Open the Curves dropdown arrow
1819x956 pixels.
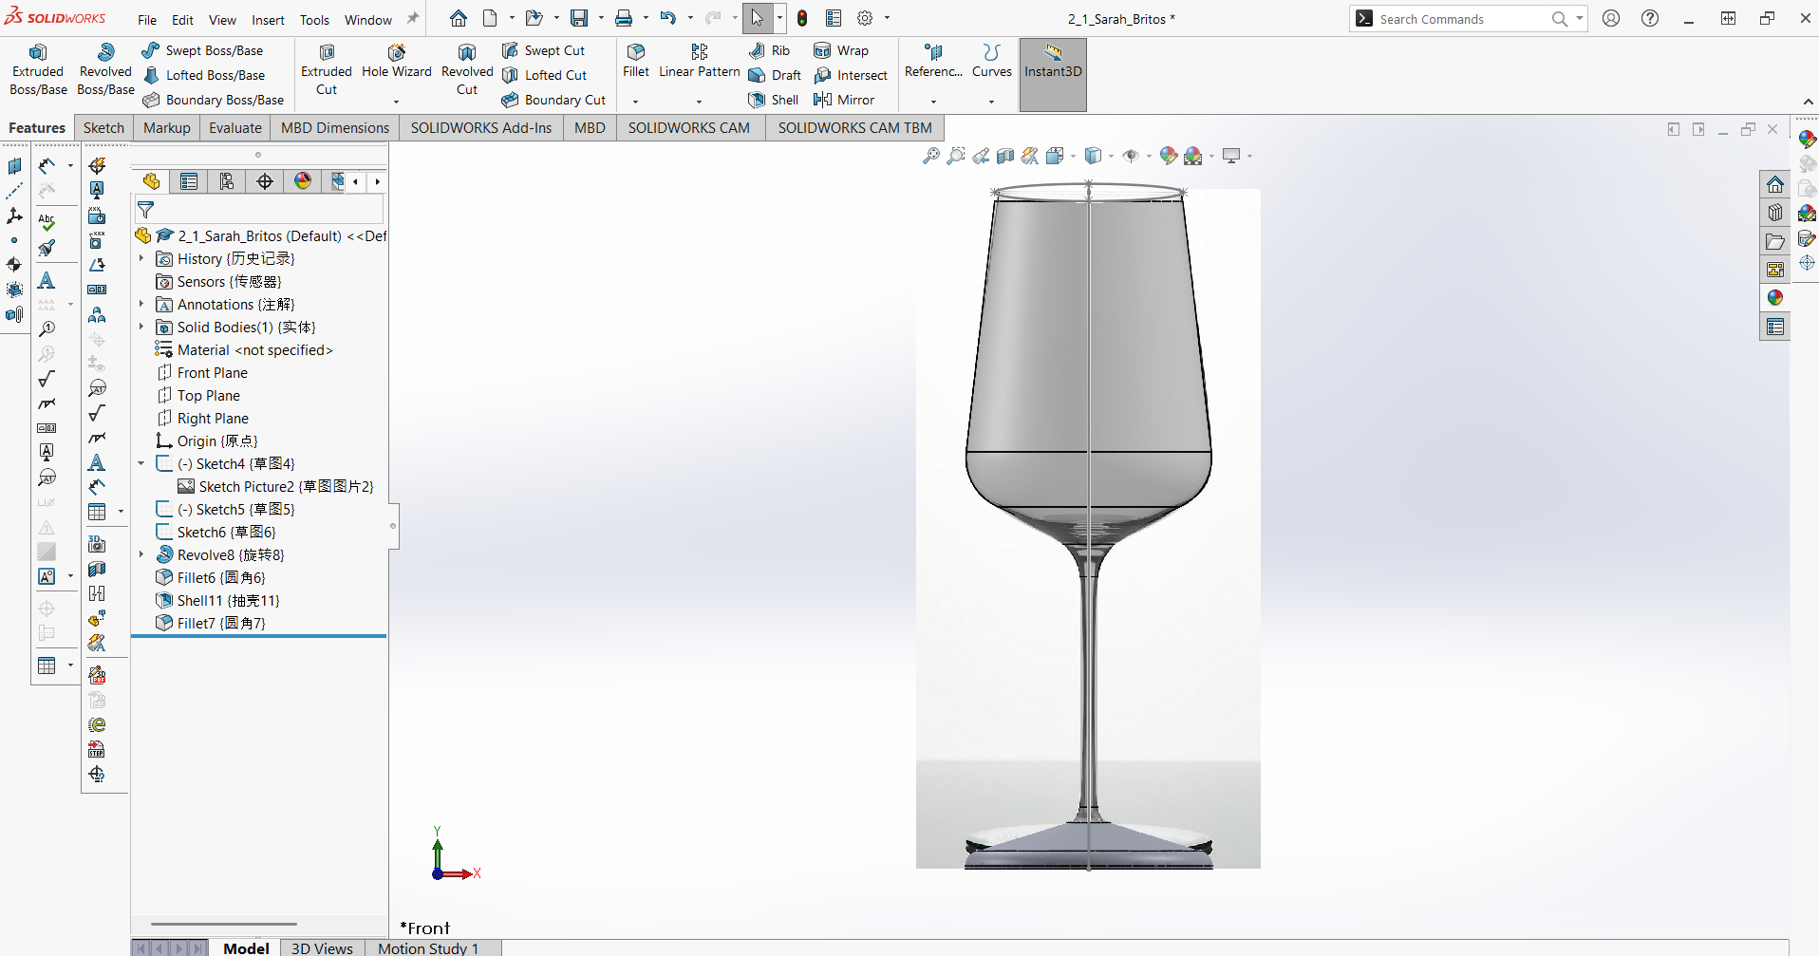991,102
